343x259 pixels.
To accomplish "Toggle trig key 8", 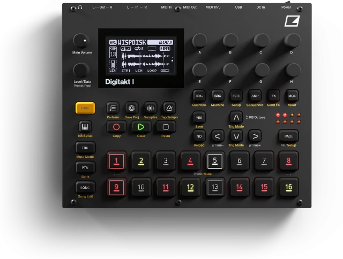I will 288,161.
